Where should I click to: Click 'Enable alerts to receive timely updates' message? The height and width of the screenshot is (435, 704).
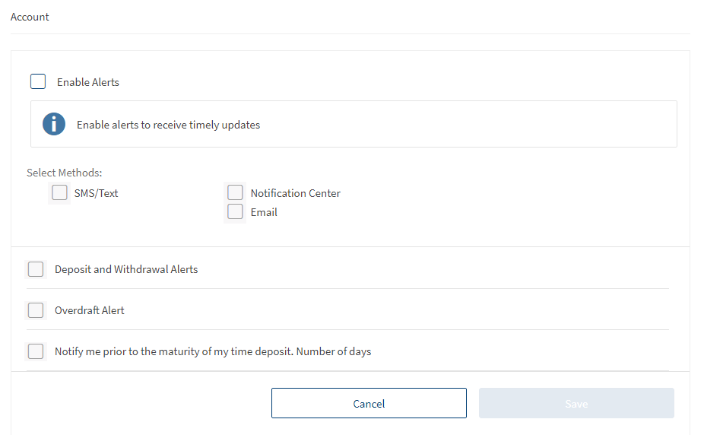pos(168,125)
